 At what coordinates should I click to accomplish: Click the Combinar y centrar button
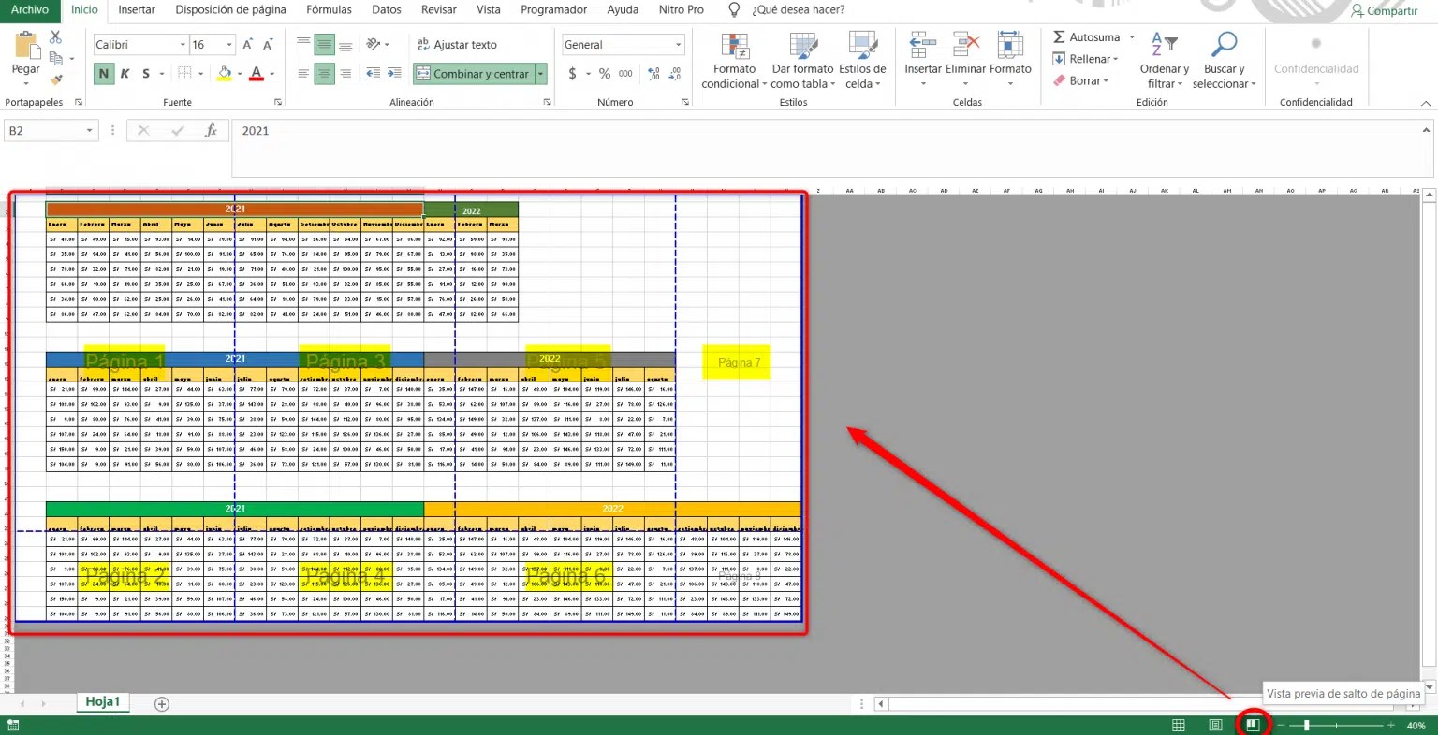[x=473, y=73]
